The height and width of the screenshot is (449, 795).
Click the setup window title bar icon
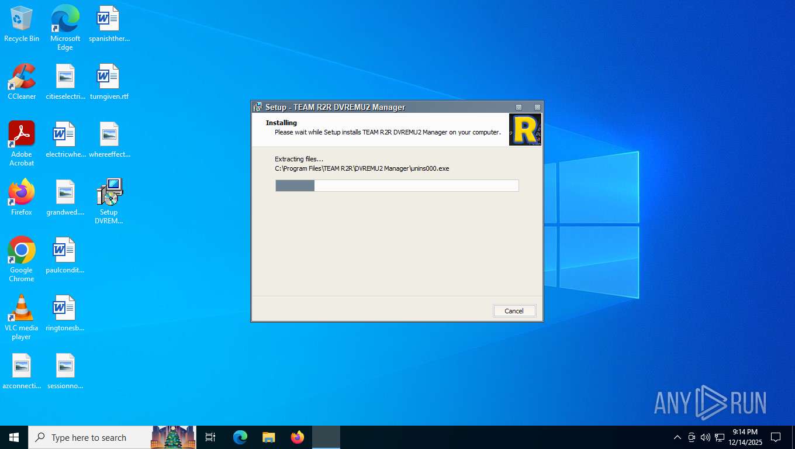click(257, 107)
